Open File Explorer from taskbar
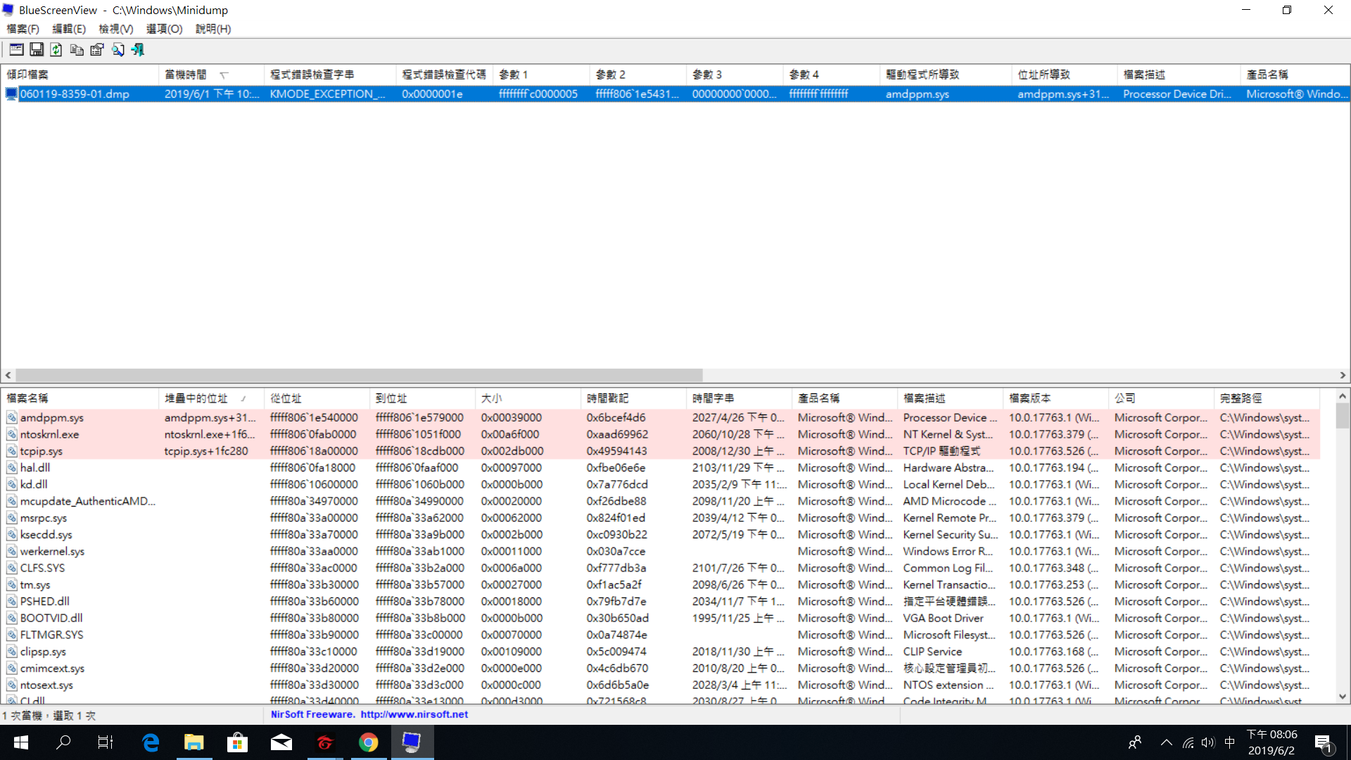Image resolution: width=1351 pixels, height=760 pixels. 194,742
